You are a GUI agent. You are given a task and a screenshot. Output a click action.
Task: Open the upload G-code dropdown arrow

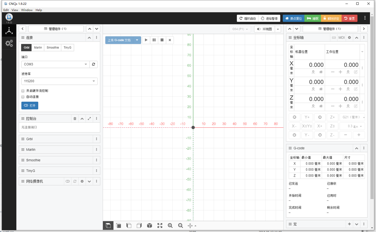pyautogui.click(x=137, y=40)
